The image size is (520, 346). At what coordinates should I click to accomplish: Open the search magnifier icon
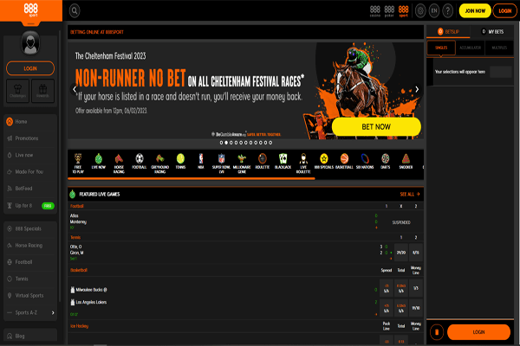point(75,10)
